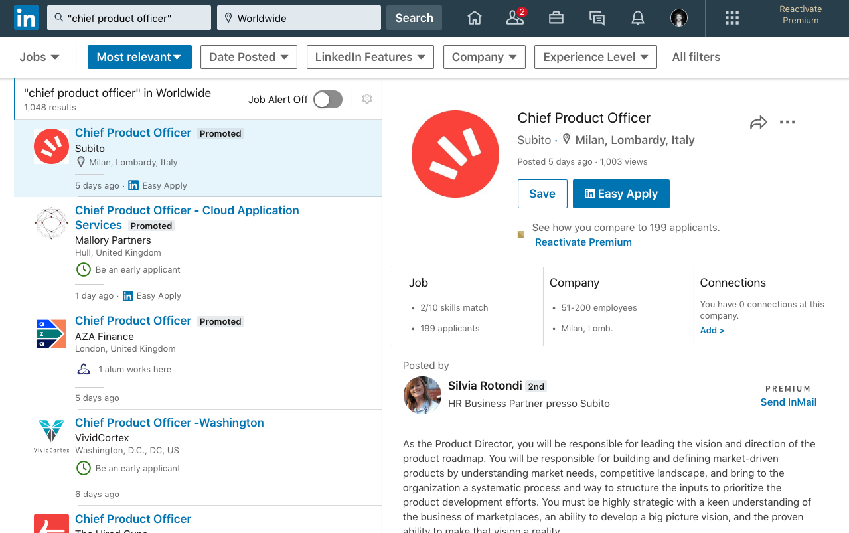Click the AZA Finance logo
This screenshot has width=849, height=533.
click(x=51, y=333)
